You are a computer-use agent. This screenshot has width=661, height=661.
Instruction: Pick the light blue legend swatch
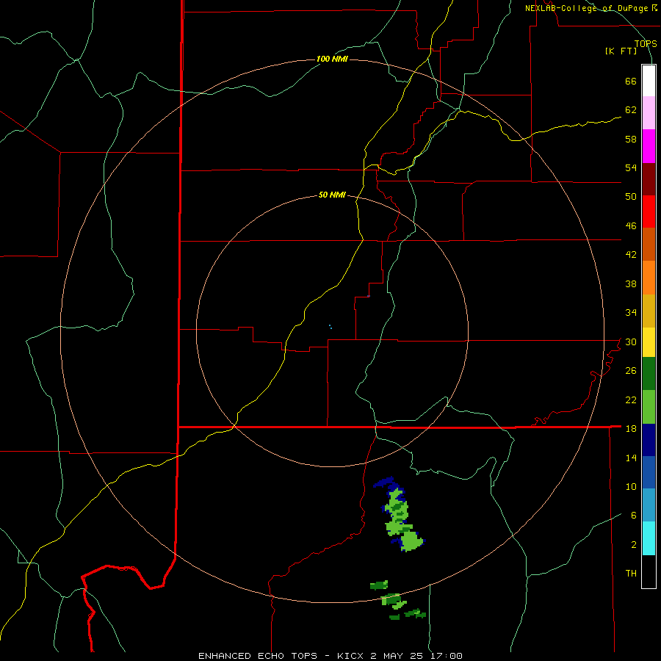(x=649, y=505)
